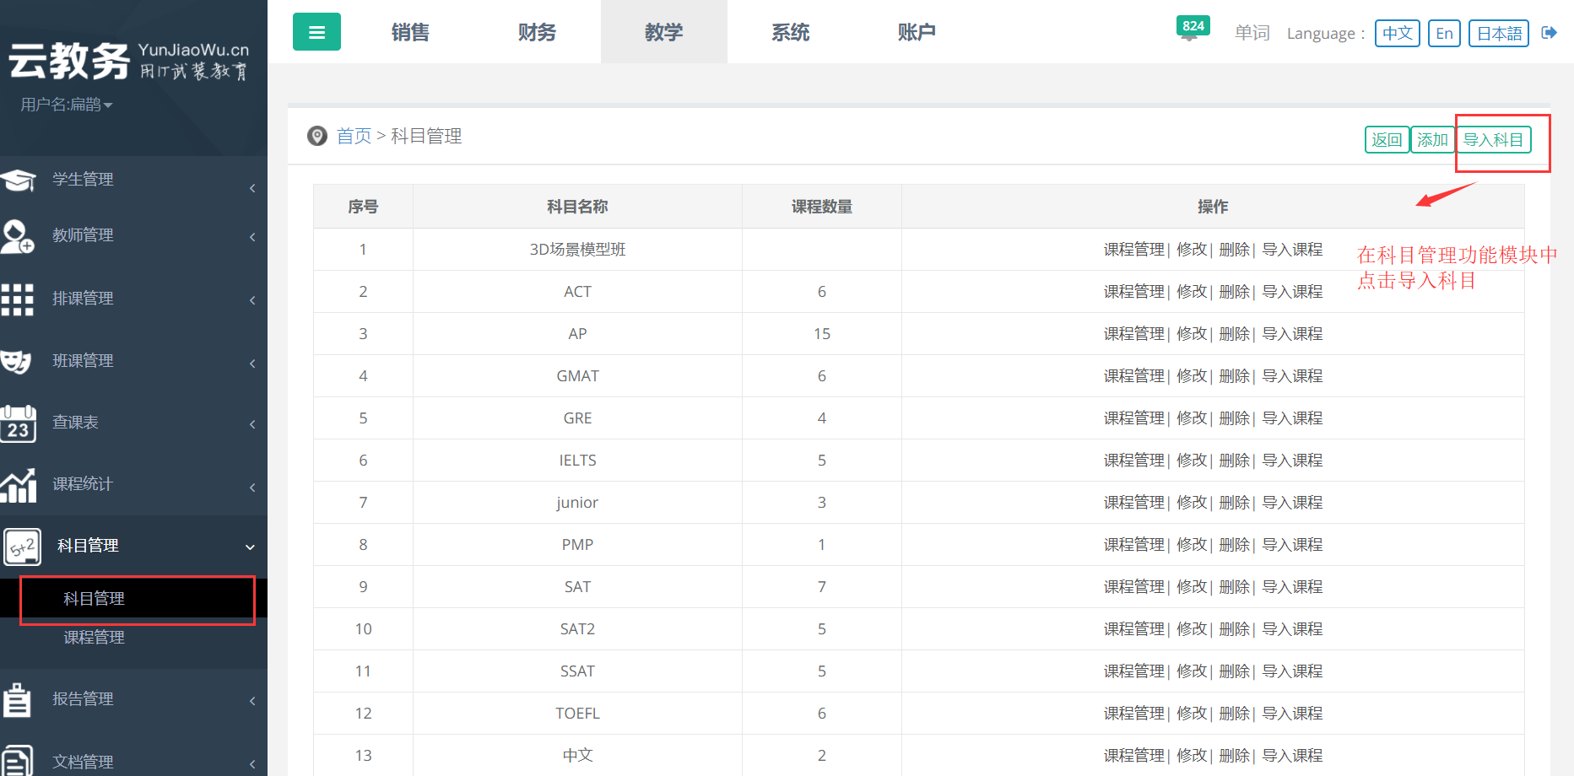Click the course count 15 for AP
This screenshot has width=1574, height=776.
[x=822, y=334]
